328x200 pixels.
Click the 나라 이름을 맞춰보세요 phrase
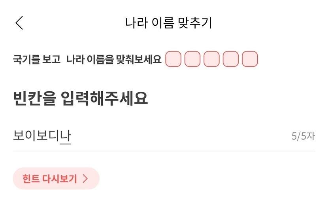(114, 60)
